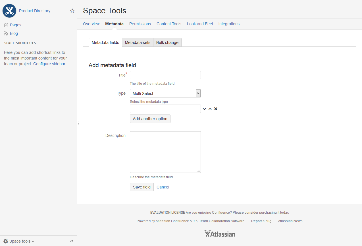Click the Atlassian logo in footer
362x246 pixels.
(x=220, y=234)
